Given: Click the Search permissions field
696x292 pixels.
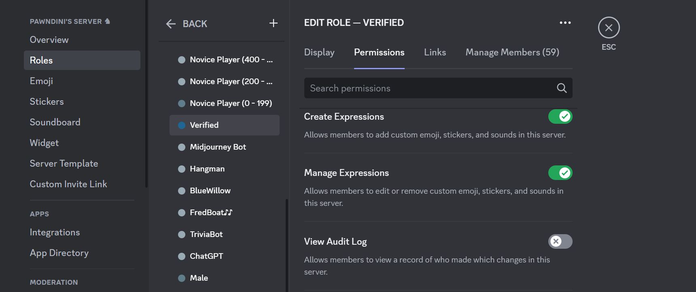Looking at the screenshot, I should click(x=429, y=88).
